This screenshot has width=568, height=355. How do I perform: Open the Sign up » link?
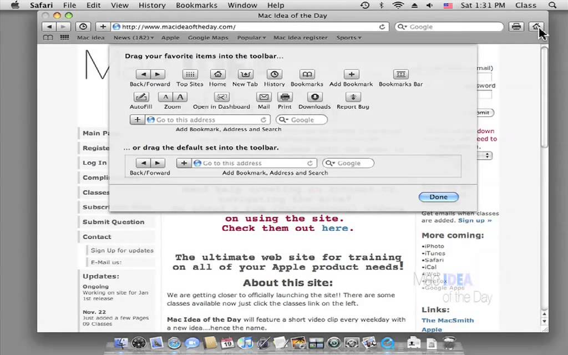coord(475,220)
